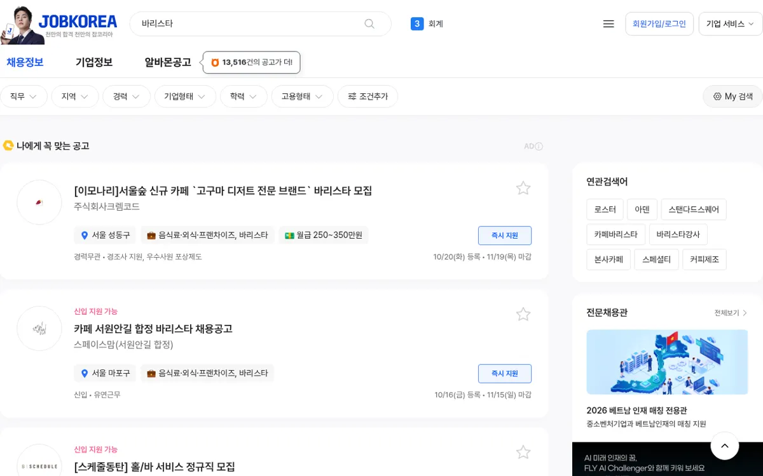Click the 스페이스맘(서원안길 합정) company name

tap(123, 345)
